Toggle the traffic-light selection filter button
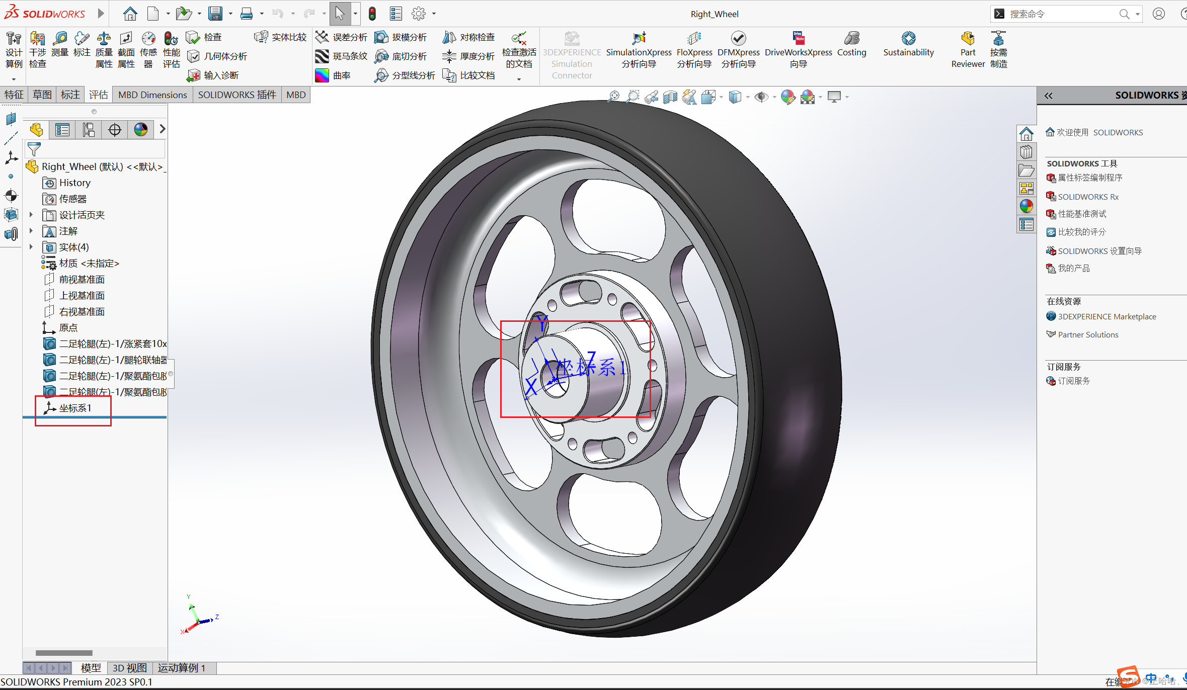Viewport: 1187px width, 690px height. [x=372, y=14]
